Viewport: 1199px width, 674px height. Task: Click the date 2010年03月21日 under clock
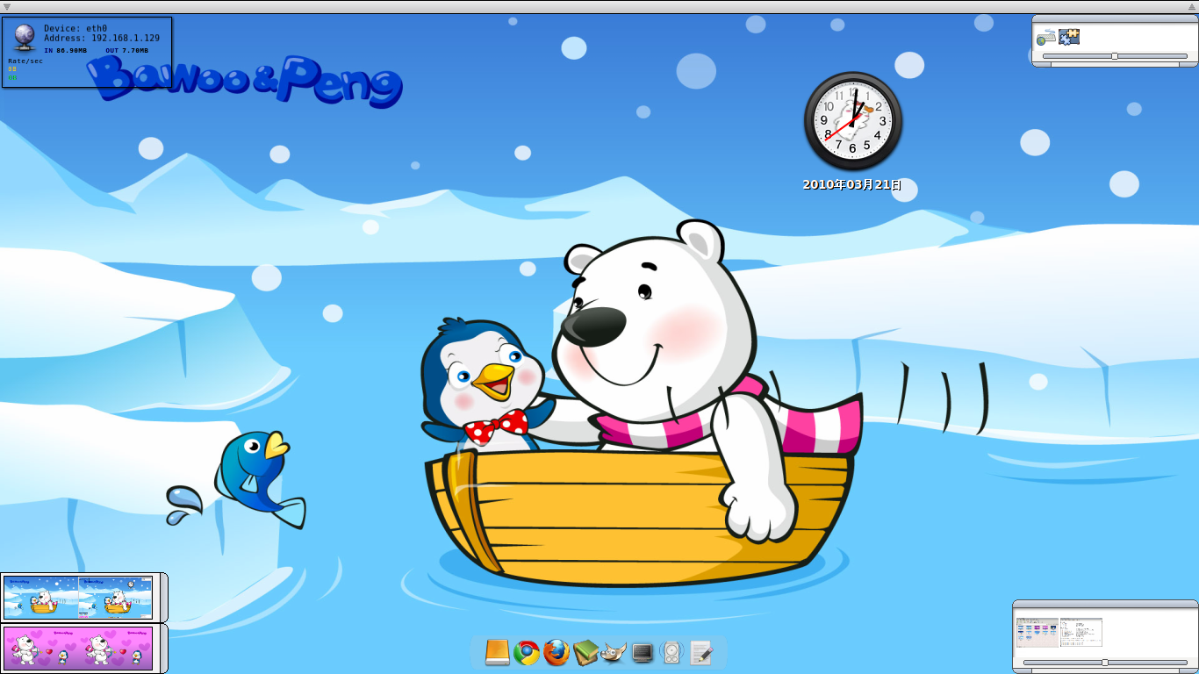(x=852, y=184)
